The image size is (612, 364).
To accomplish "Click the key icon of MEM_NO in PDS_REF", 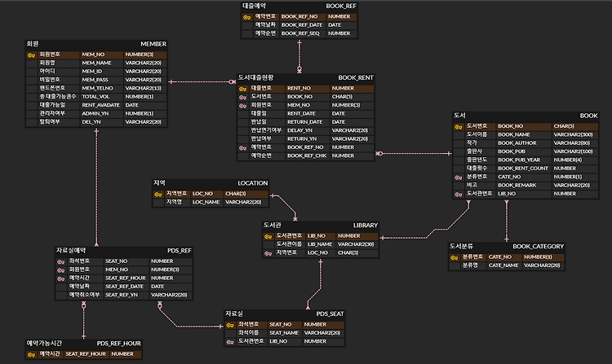I will 60,270.
